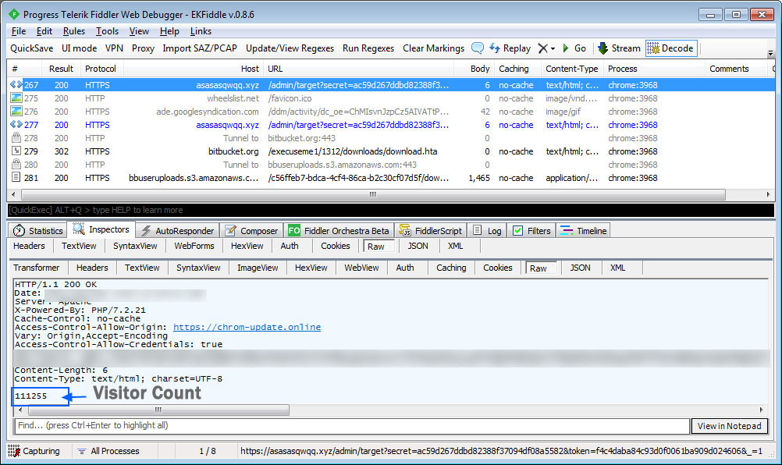The width and height of the screenshot is (782, 465).
Task: Toggle Capturing in the status bar
Action: point(34,451)
